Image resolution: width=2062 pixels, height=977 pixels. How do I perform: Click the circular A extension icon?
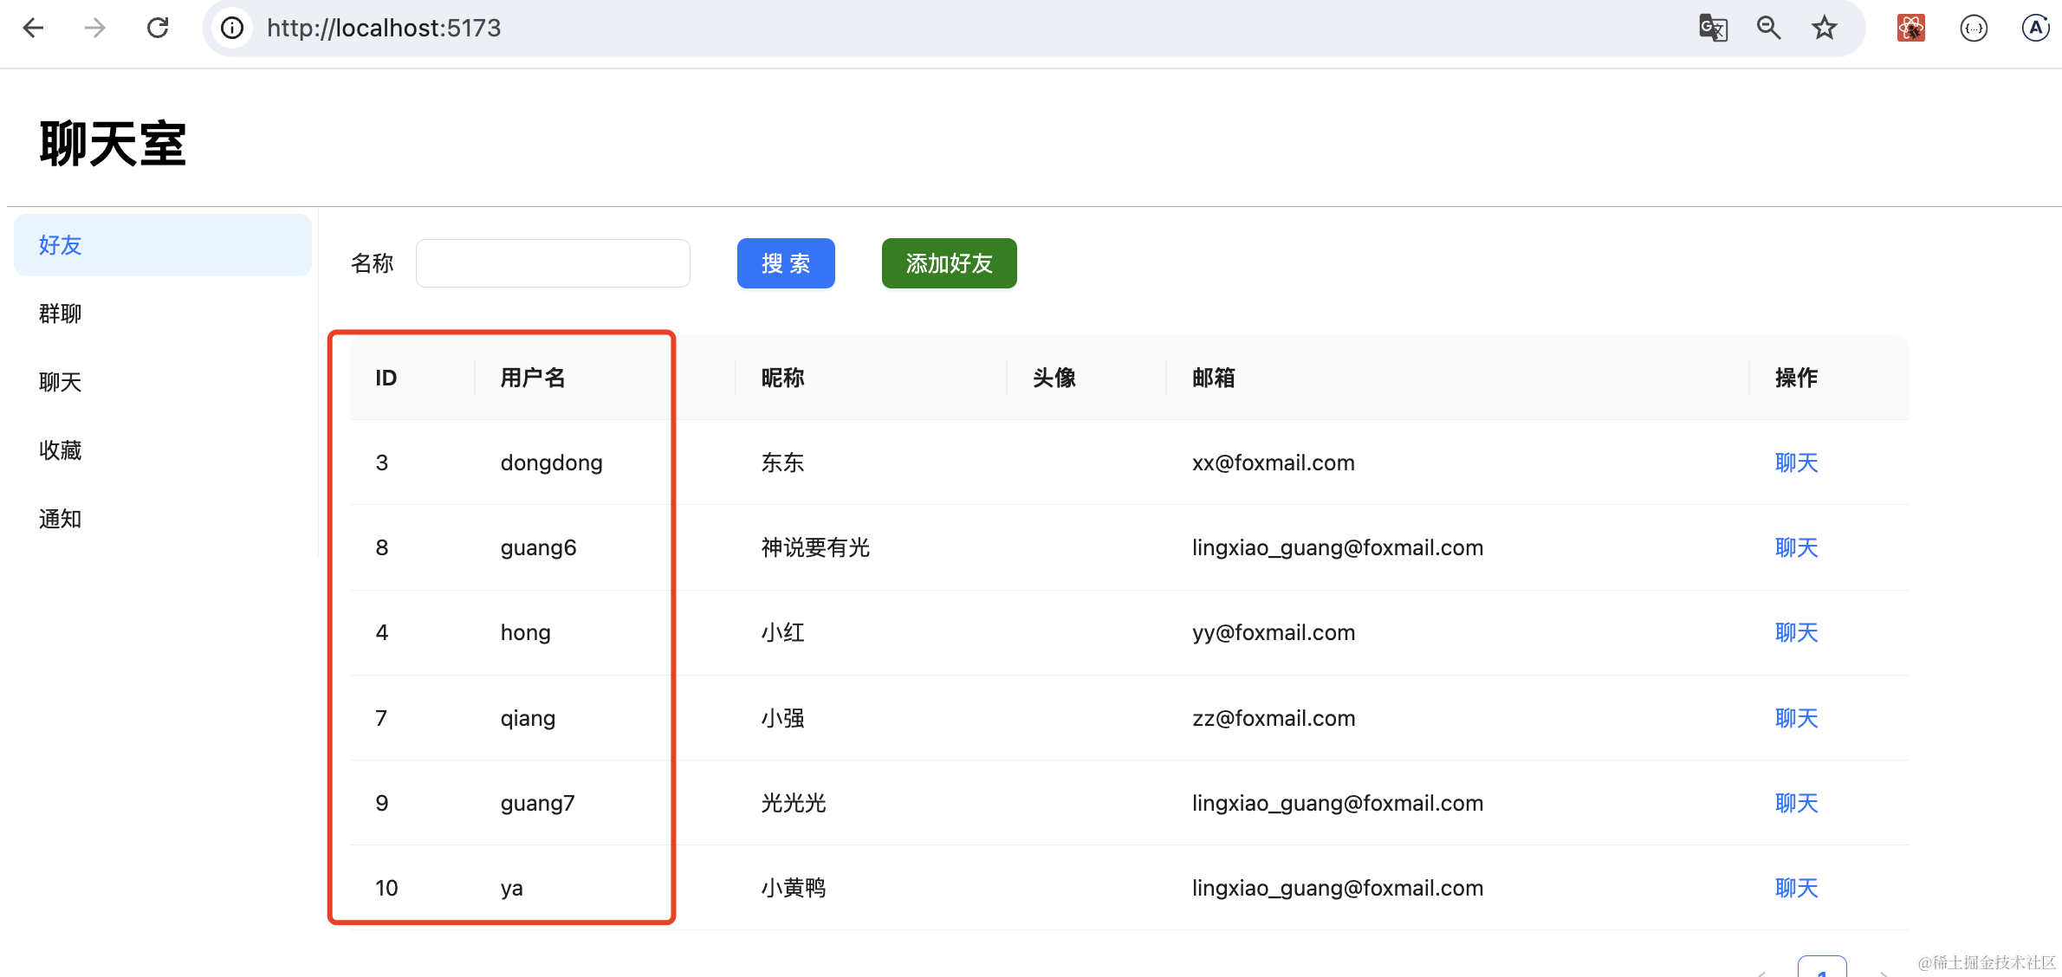coord(2034,28)
